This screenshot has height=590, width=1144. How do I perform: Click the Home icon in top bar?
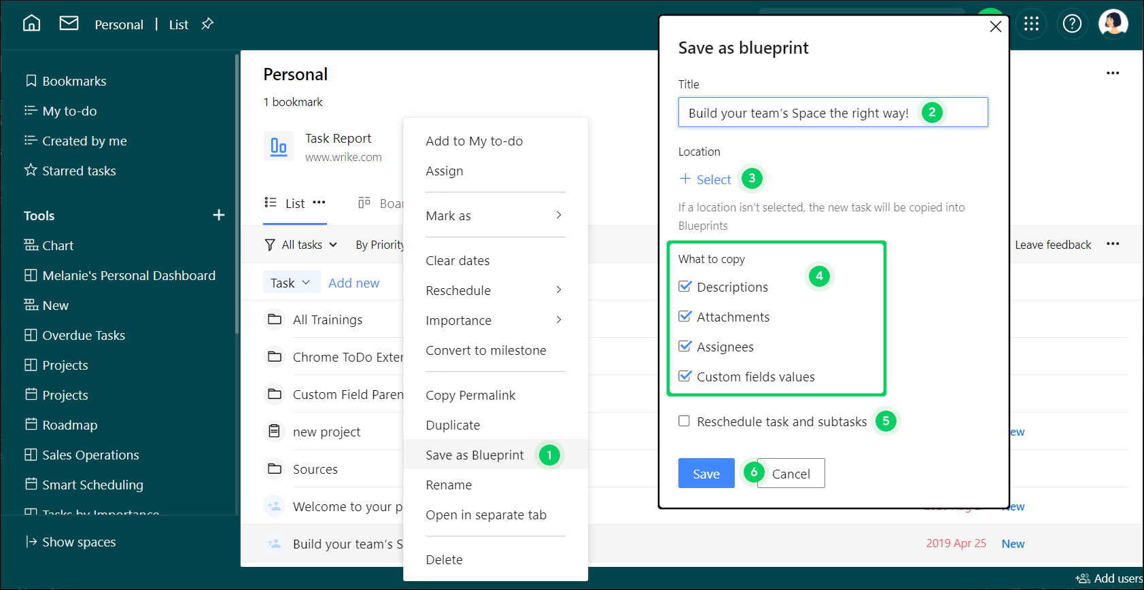pyautogui.click(x=31, y=24)
